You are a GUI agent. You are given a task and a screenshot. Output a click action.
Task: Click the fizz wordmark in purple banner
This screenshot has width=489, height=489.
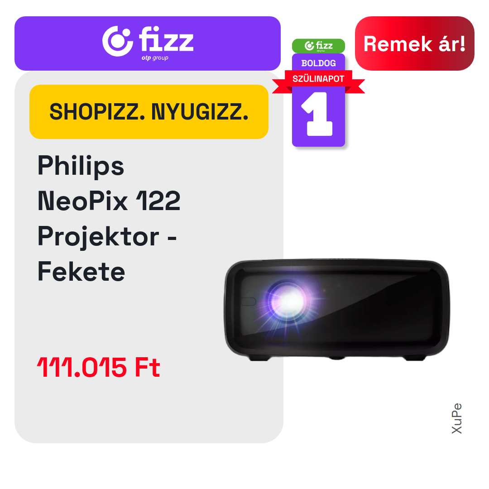coord(166,38)
